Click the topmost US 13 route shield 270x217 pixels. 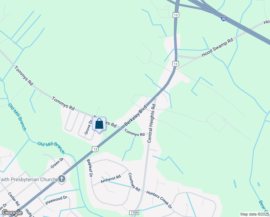(x=176, y=15)
